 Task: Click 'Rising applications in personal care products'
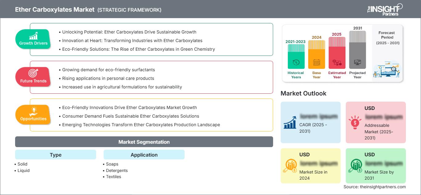(108, 78)
